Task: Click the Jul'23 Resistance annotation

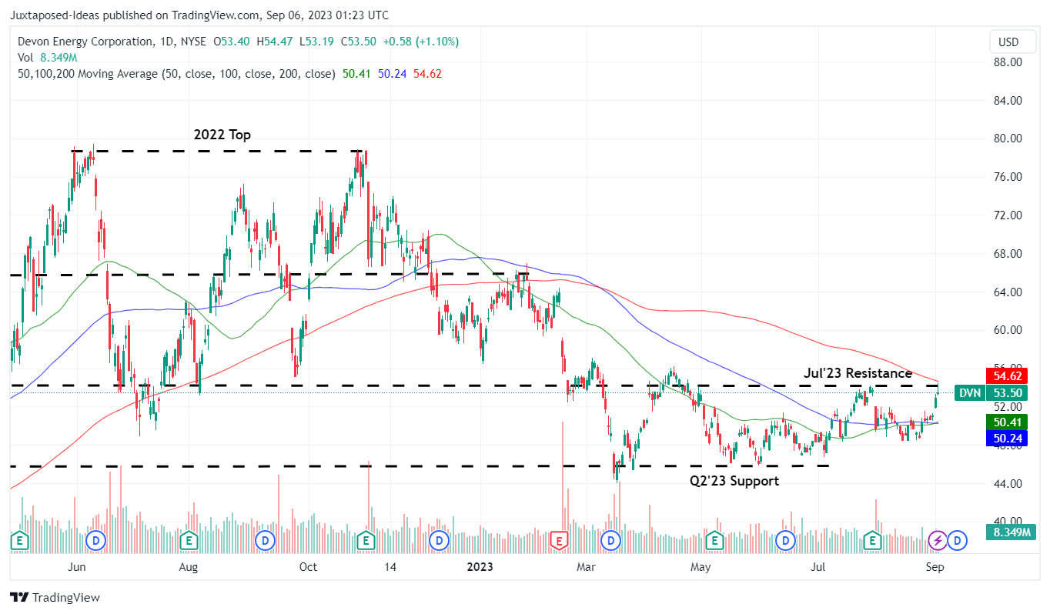Action: coord(858,373)
